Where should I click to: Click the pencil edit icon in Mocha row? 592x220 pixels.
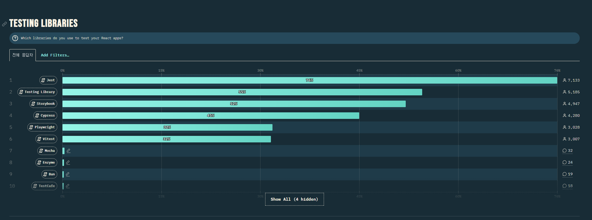click(68, 151)
